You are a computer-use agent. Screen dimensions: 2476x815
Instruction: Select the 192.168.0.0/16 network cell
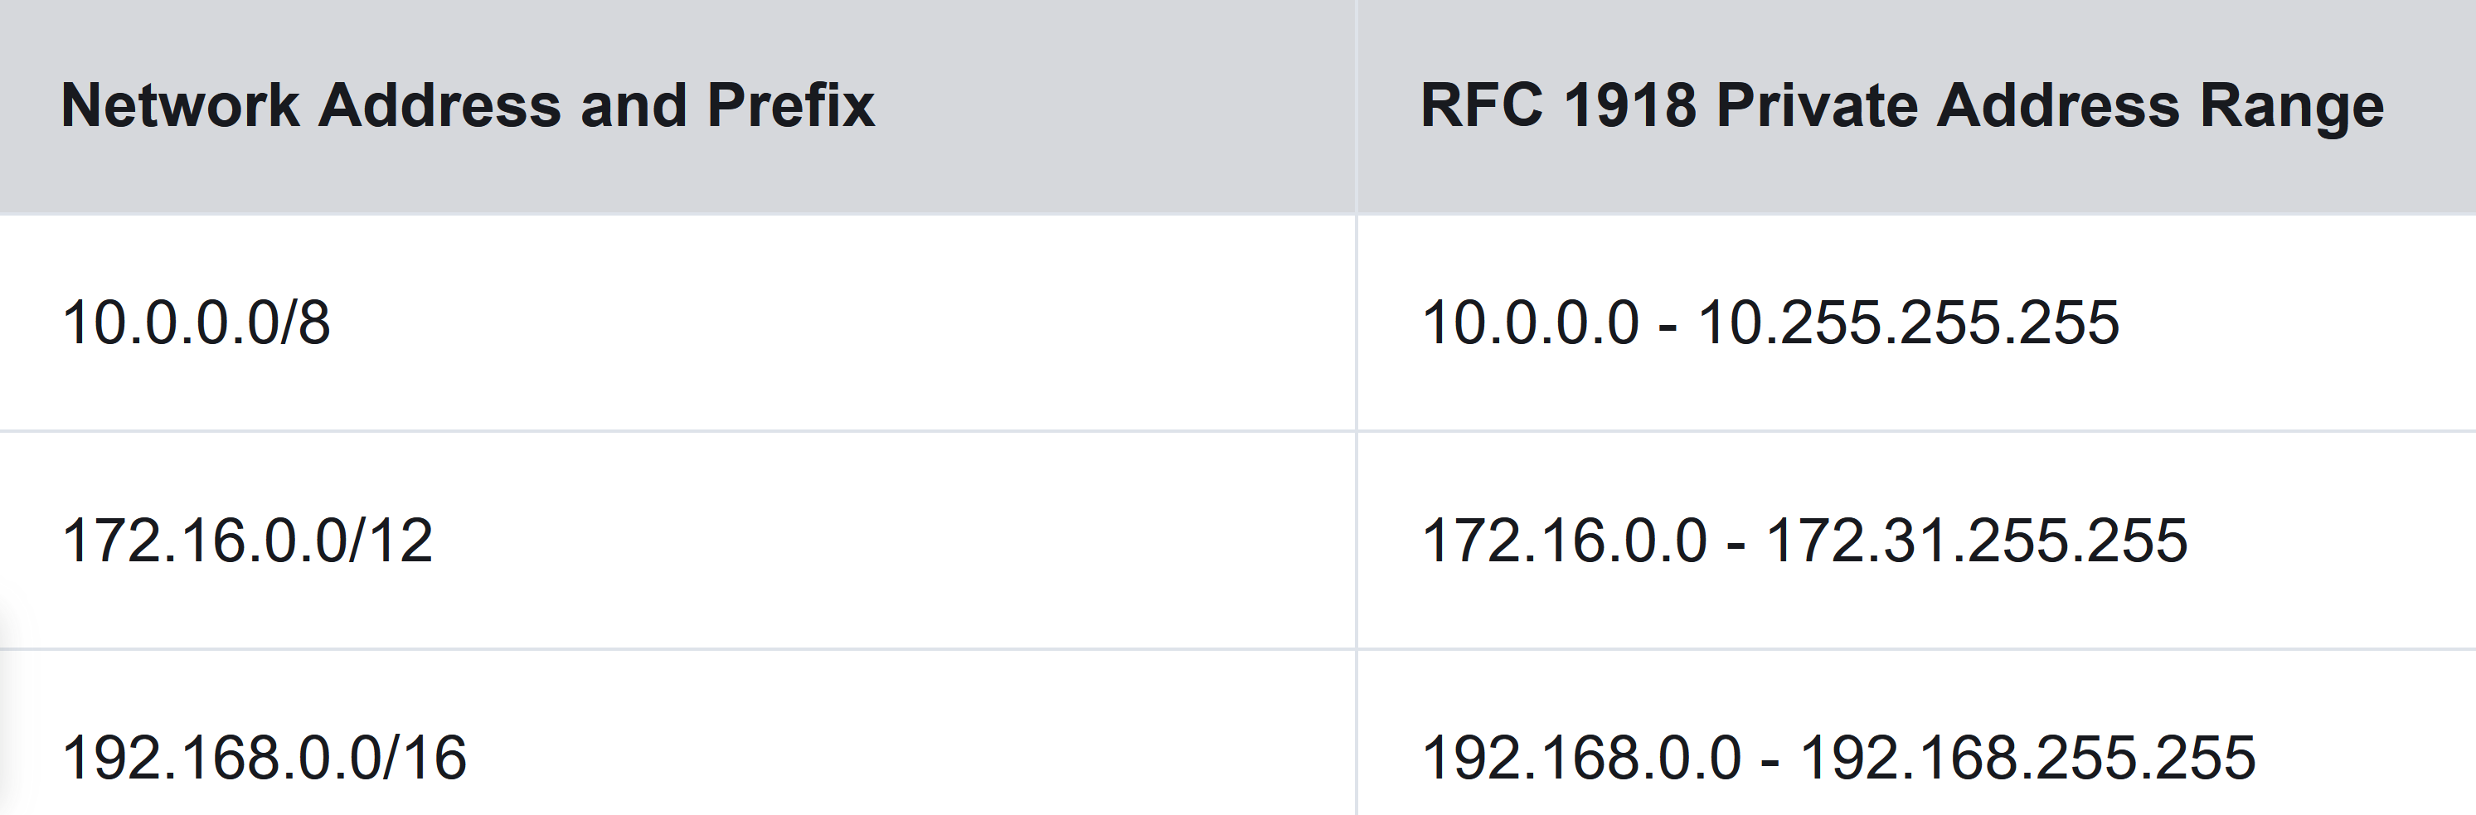pos(265,759)
